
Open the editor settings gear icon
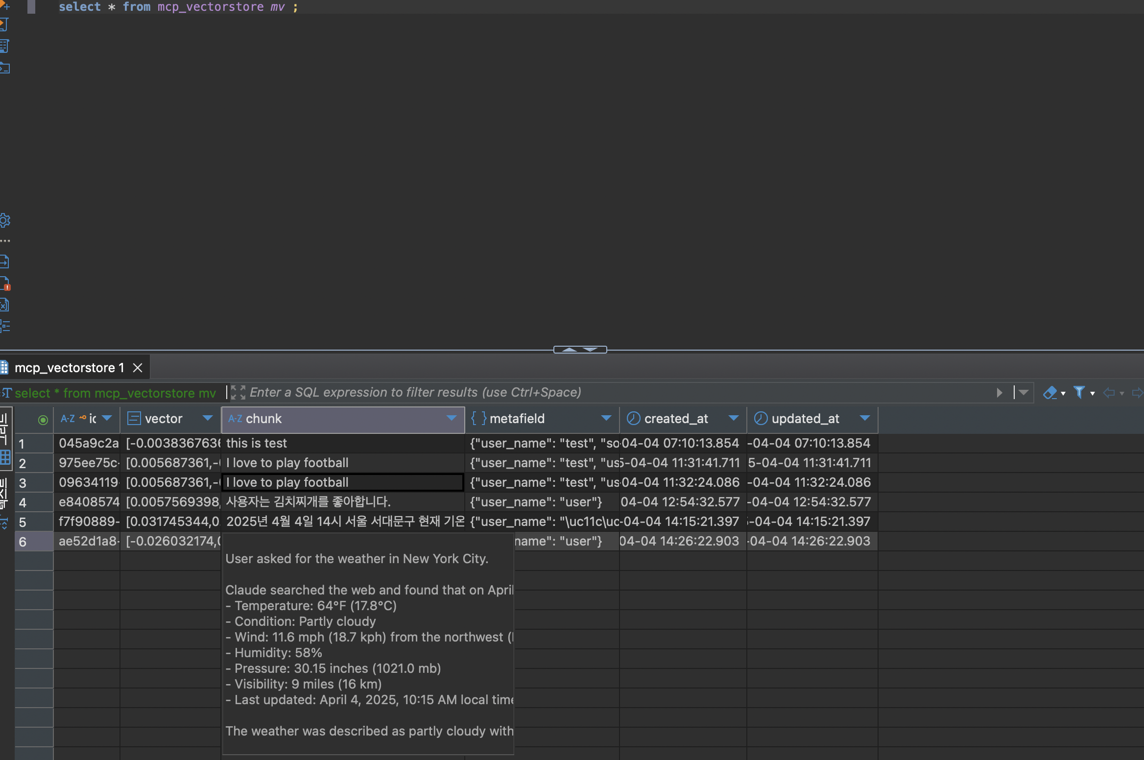coord(5,220)
